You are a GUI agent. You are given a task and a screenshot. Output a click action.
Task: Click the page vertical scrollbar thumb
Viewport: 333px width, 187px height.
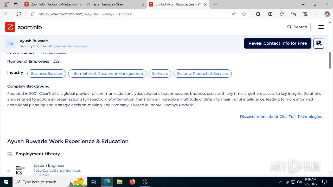(330, 60)
